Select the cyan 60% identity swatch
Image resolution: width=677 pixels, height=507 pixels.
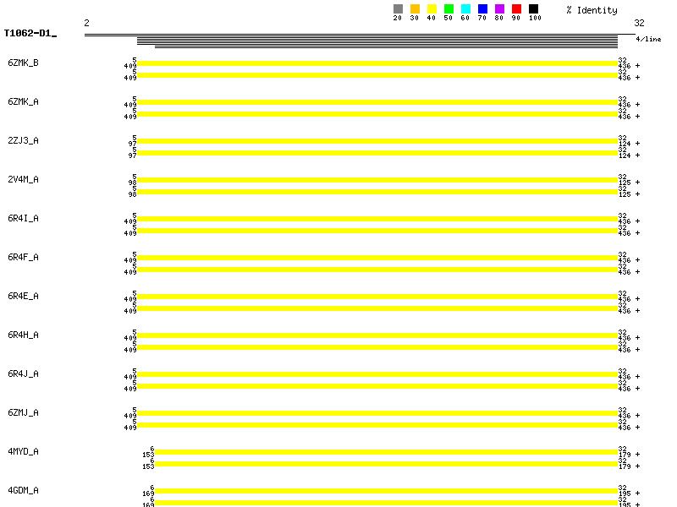(465, 9)
